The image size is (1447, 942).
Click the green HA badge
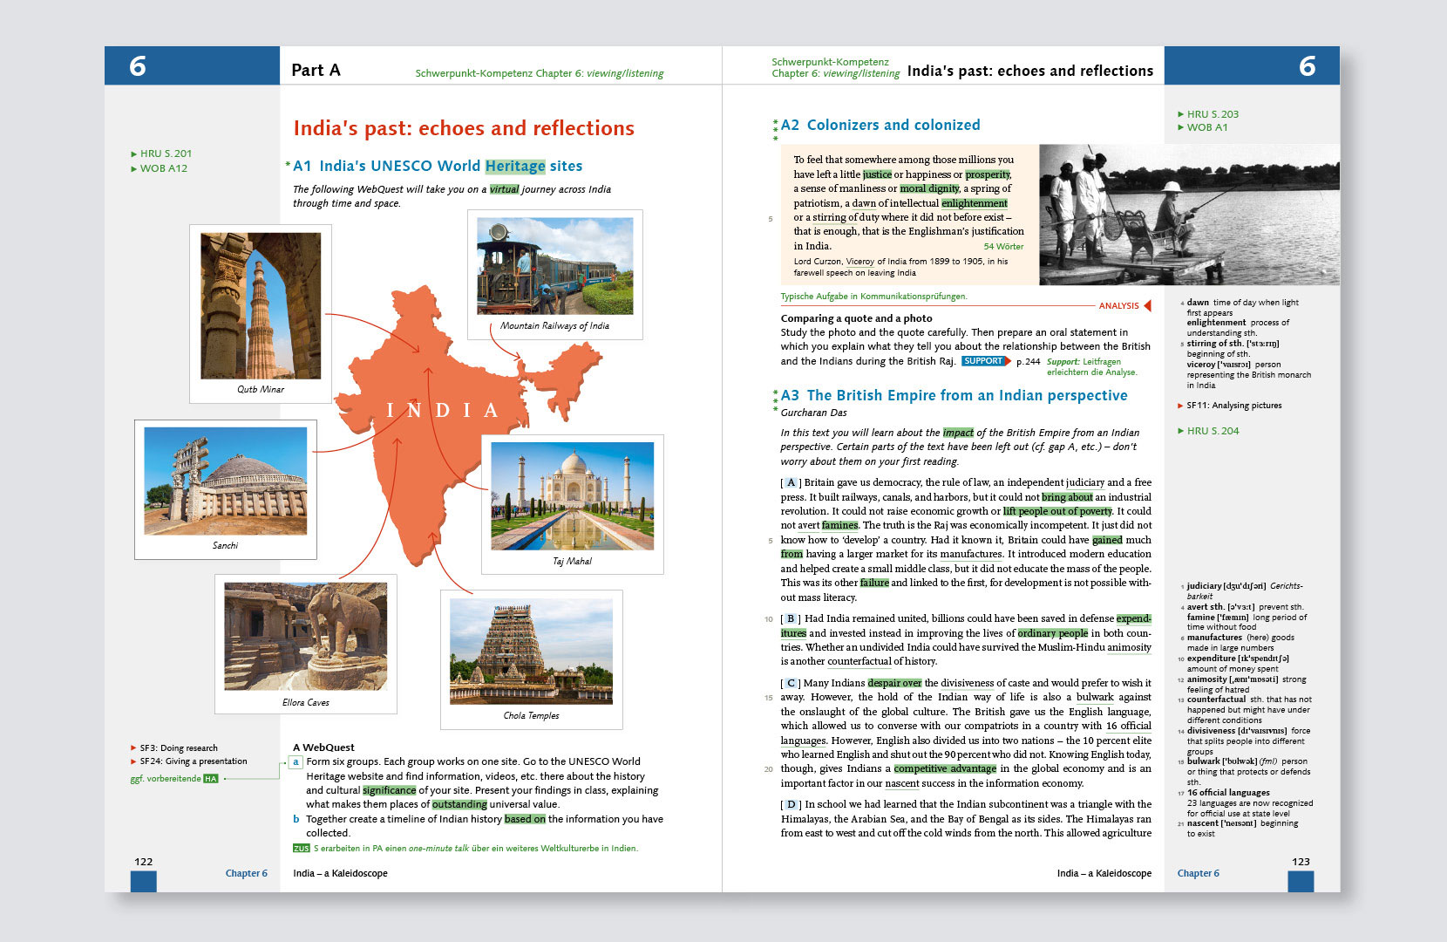coord(210,779)
